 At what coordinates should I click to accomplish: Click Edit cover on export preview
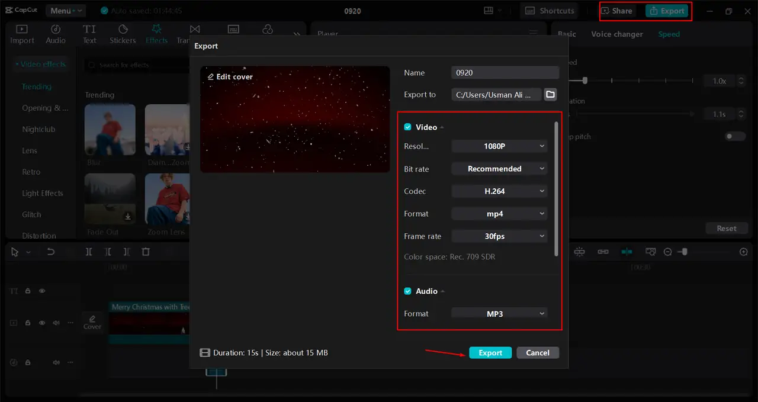coord(230,77)
